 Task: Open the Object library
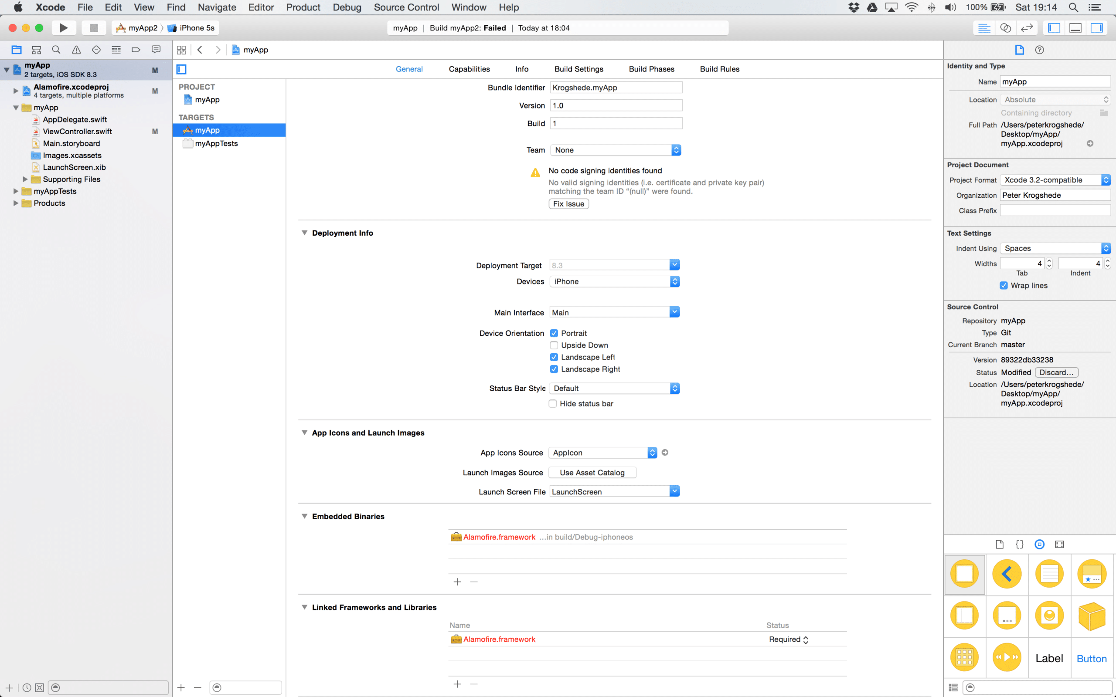pos(1039,545)
